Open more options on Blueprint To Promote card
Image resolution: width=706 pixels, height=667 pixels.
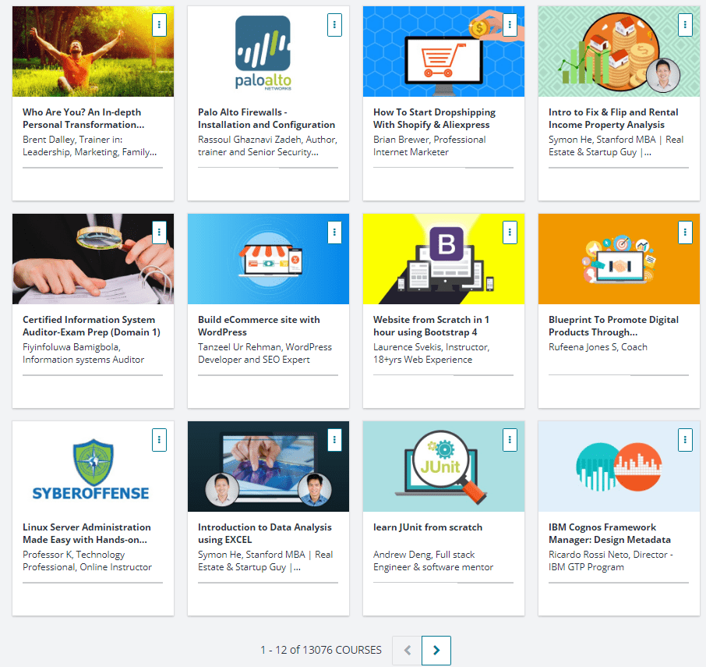point(685,232)
